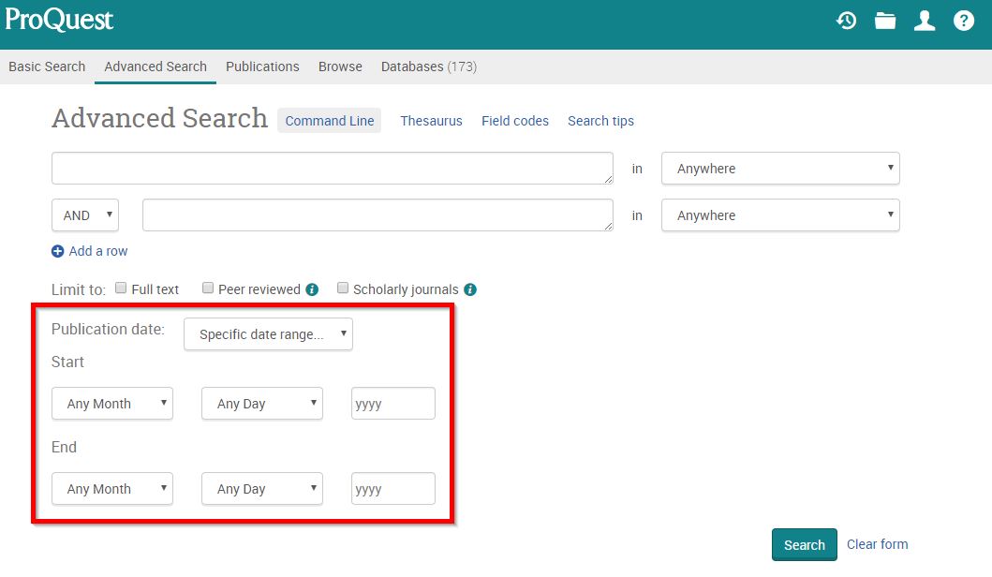Image resolution: width=992 pixels, height=577 pixels.
Task: Click the ProQuest logo
Action: tap(59, 19)
